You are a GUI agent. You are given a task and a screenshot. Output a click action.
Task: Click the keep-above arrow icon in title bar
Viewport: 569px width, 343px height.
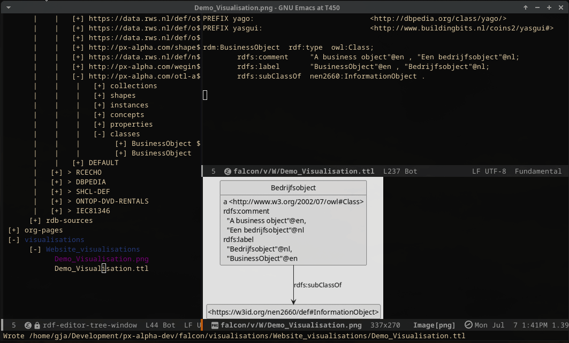coord(526,7)
